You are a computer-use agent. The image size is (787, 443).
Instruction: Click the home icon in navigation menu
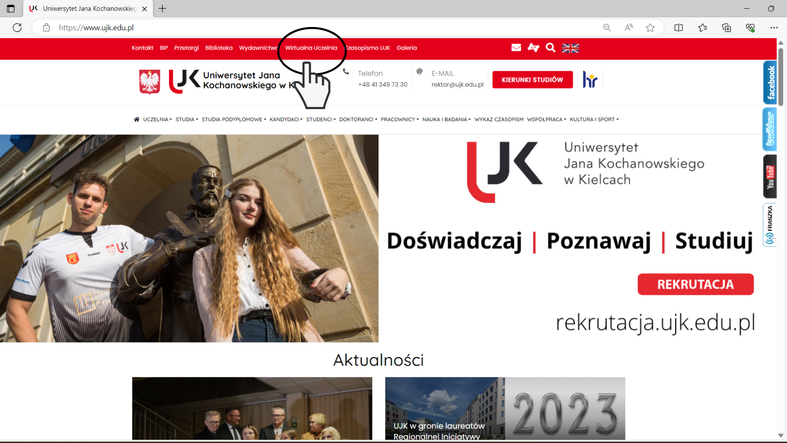click(136, 119)
